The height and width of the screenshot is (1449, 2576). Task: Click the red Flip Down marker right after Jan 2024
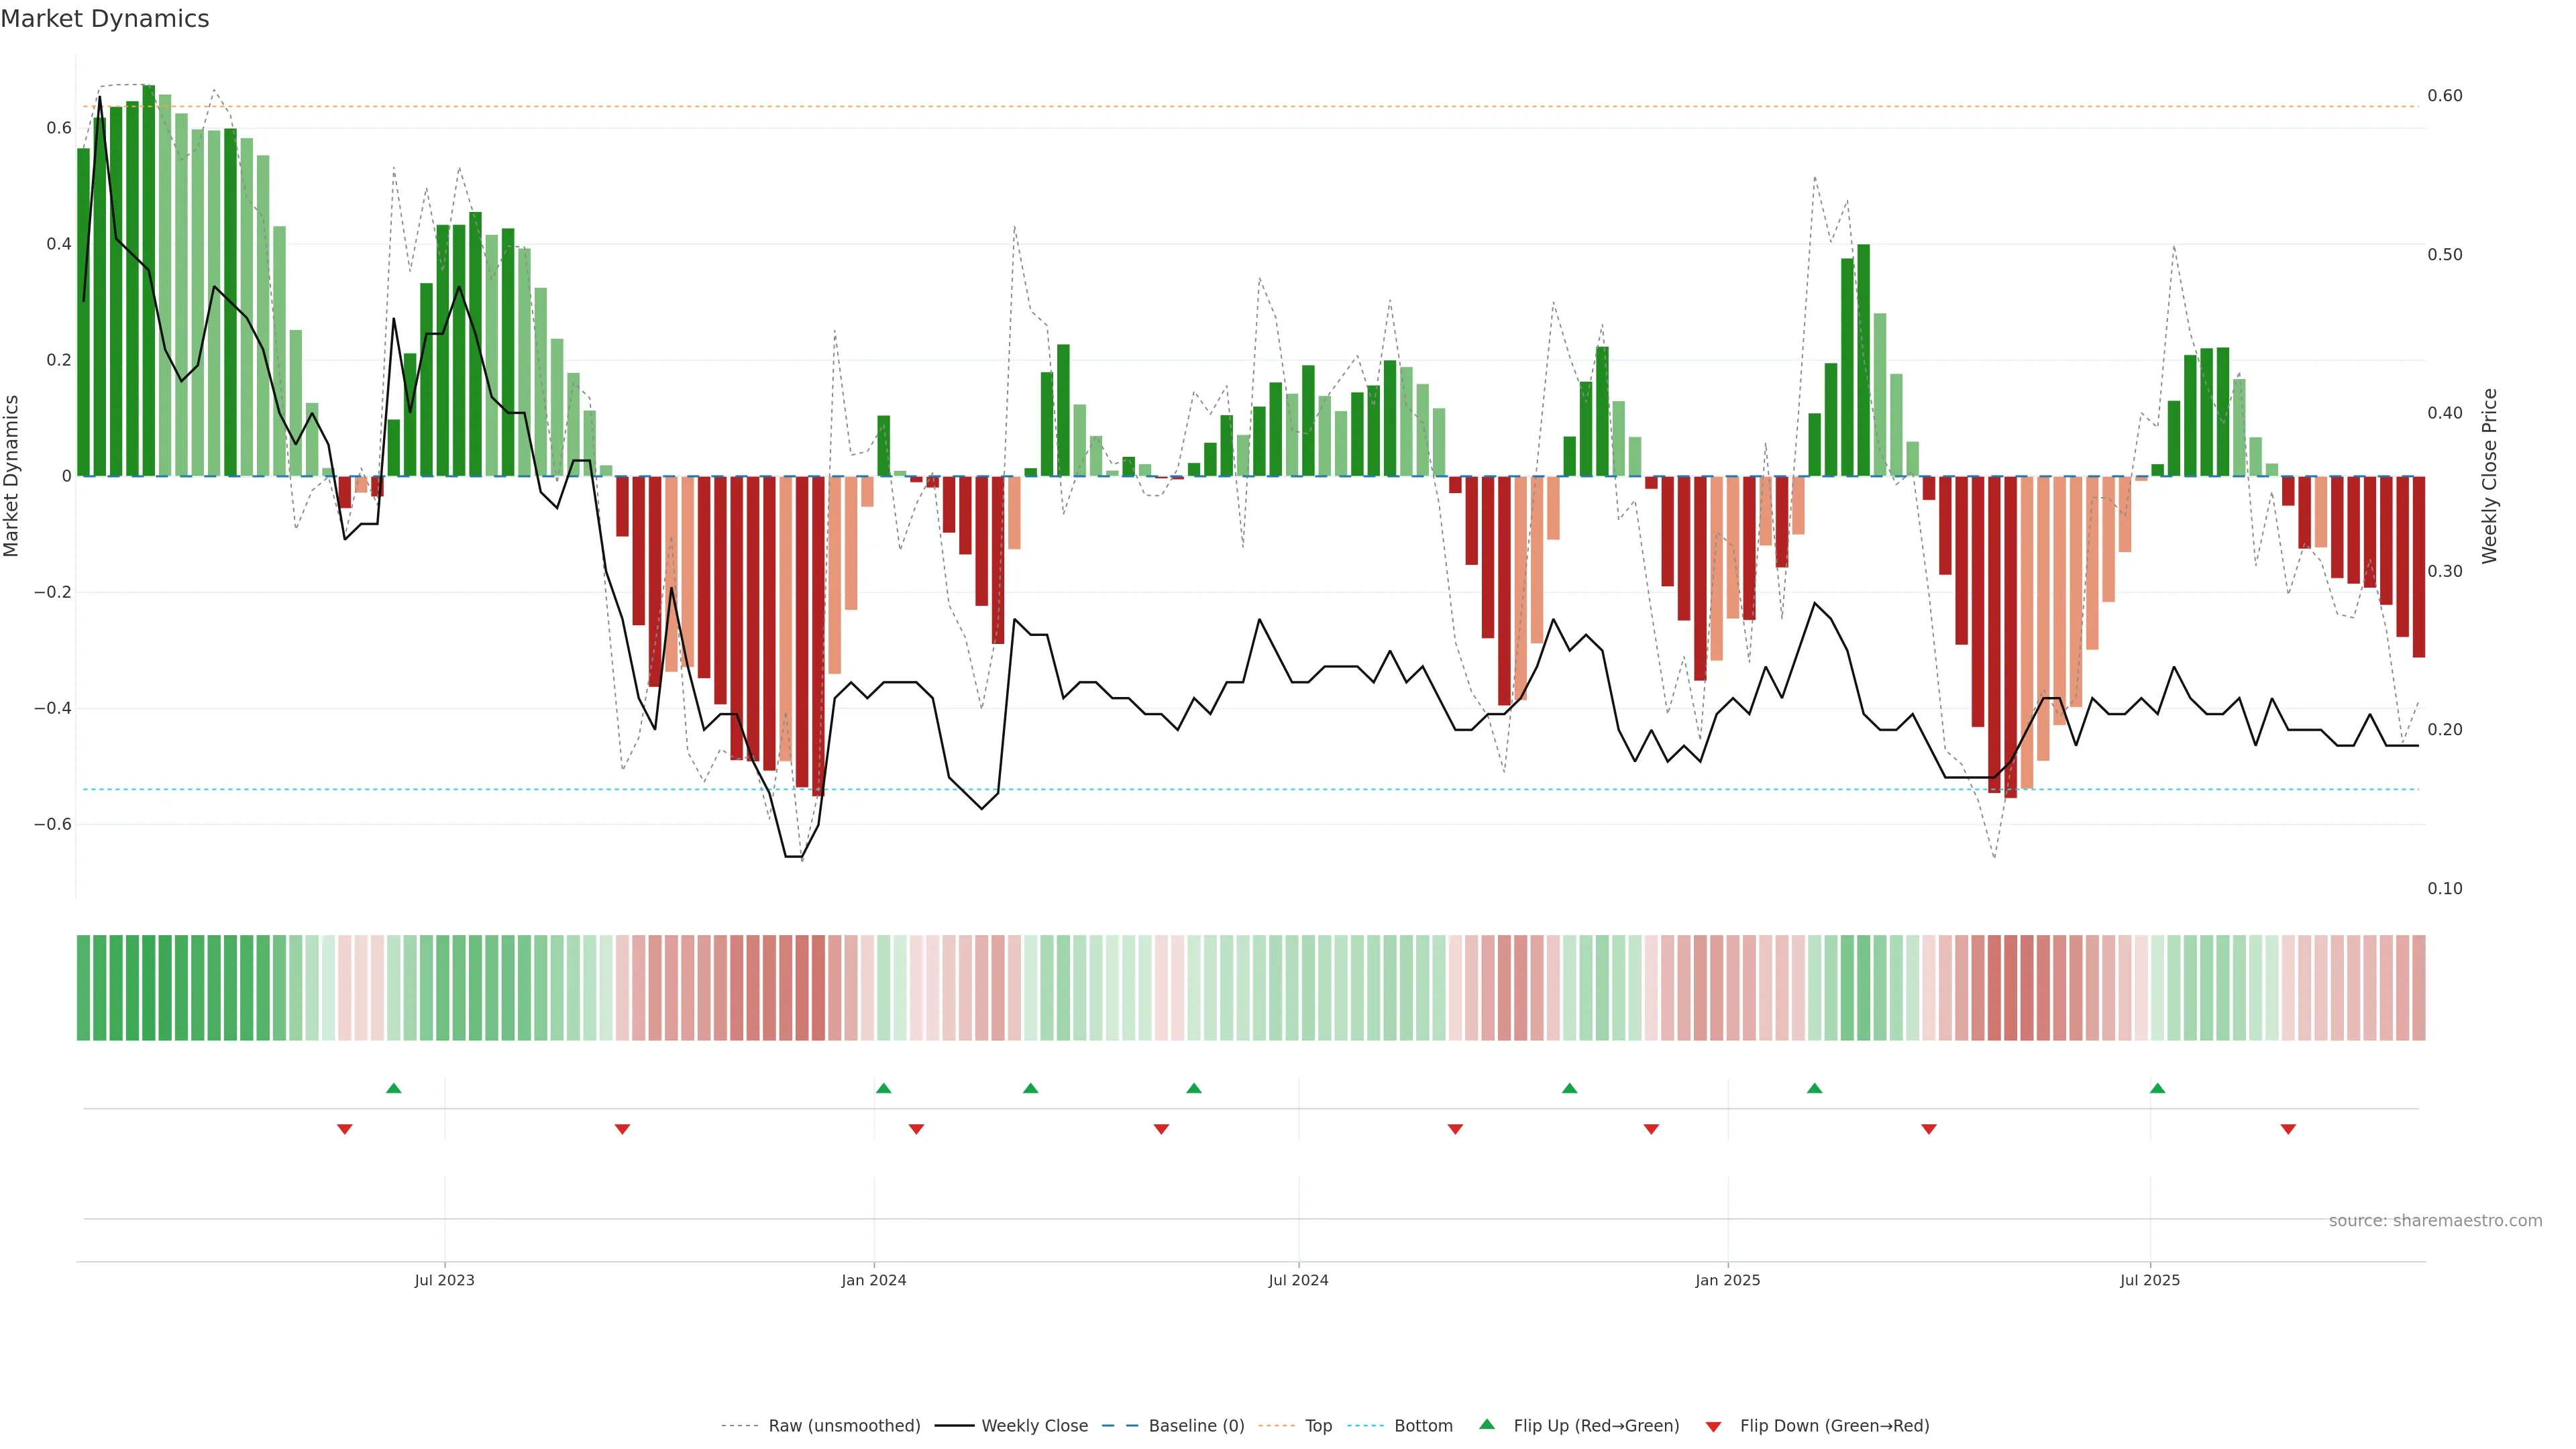tap(916, 1129)
